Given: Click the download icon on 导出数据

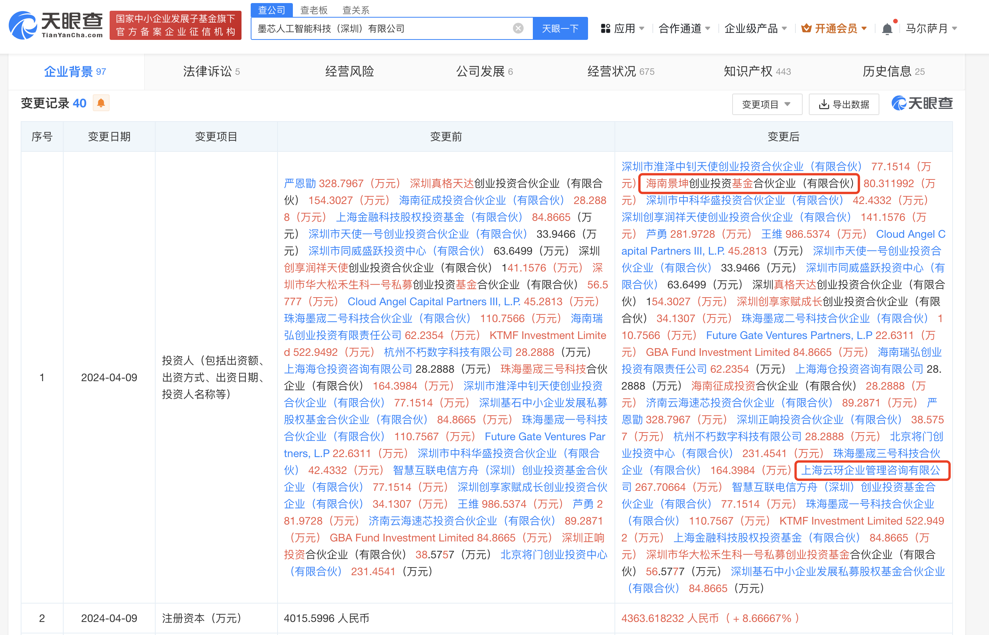Looking at the screenshot, I should pyautogui.click(x=824, y=104).
